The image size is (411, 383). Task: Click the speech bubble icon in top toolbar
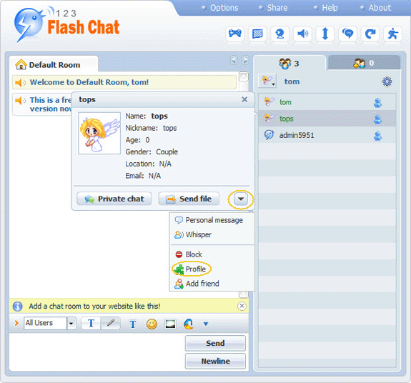point(347,34)
